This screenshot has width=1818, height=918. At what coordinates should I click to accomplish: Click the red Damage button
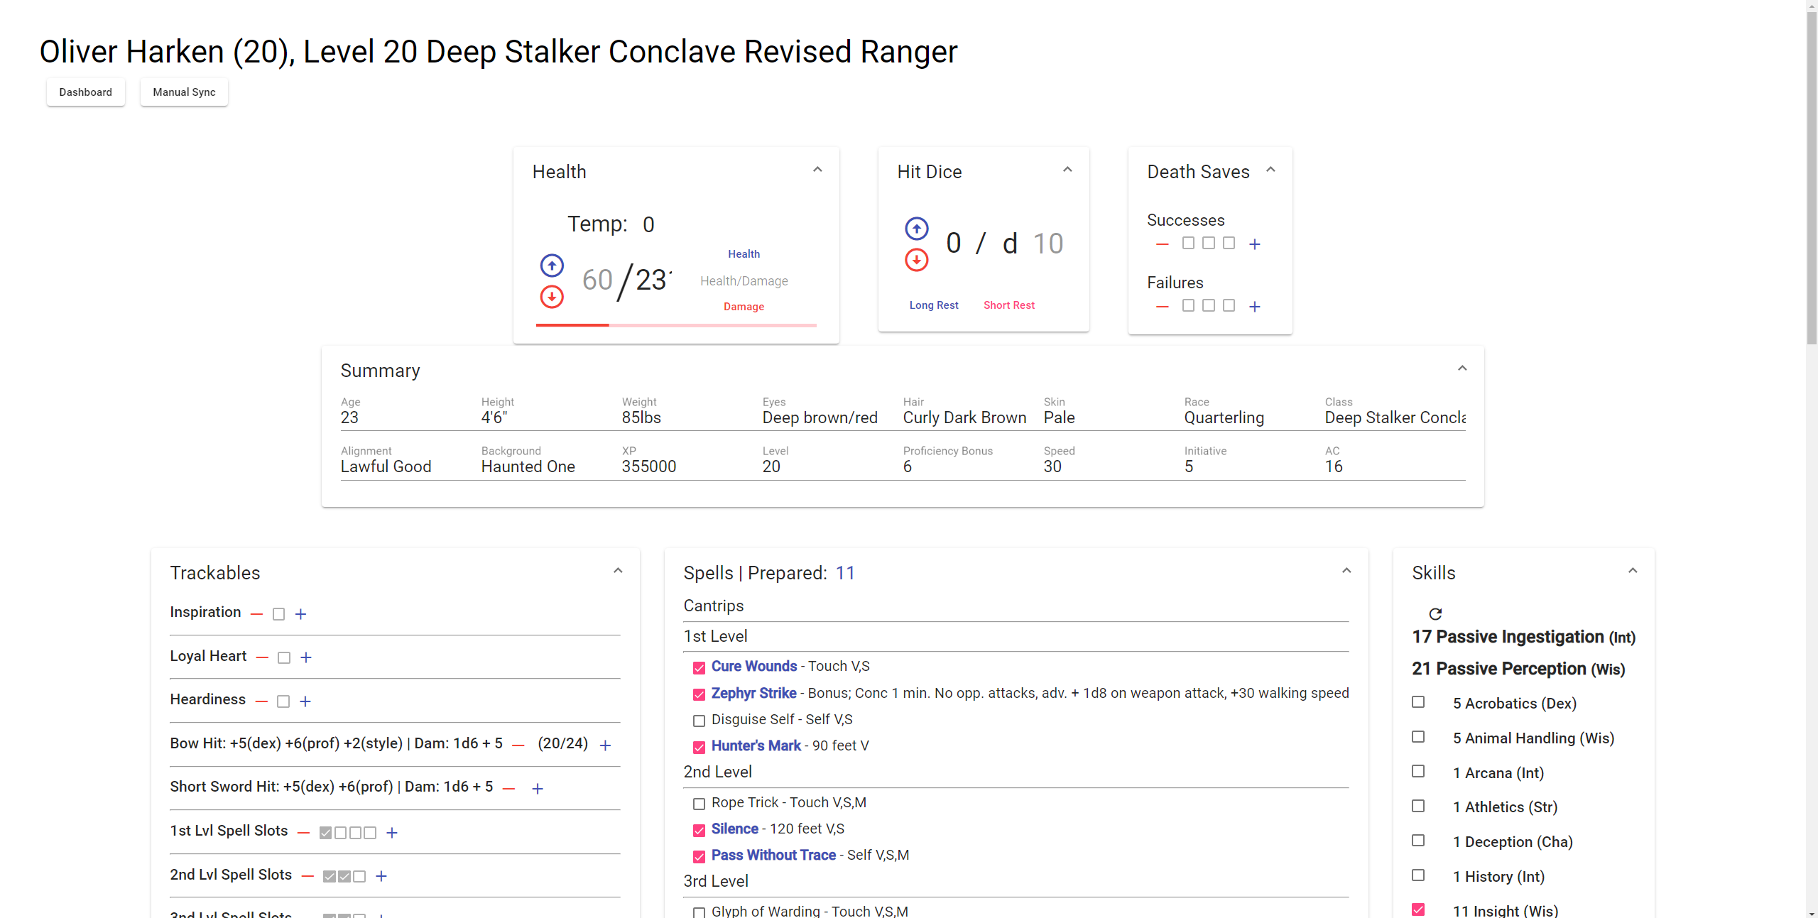click(744, 307)
